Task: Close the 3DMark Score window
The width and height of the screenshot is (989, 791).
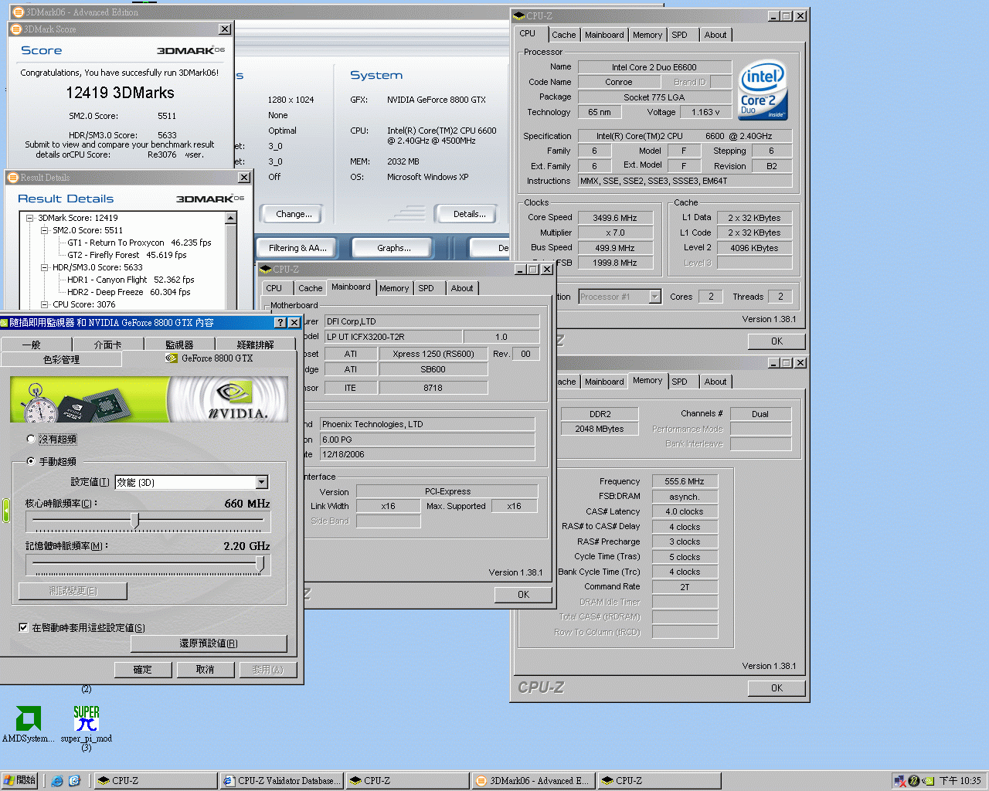Action: [224, 29]
